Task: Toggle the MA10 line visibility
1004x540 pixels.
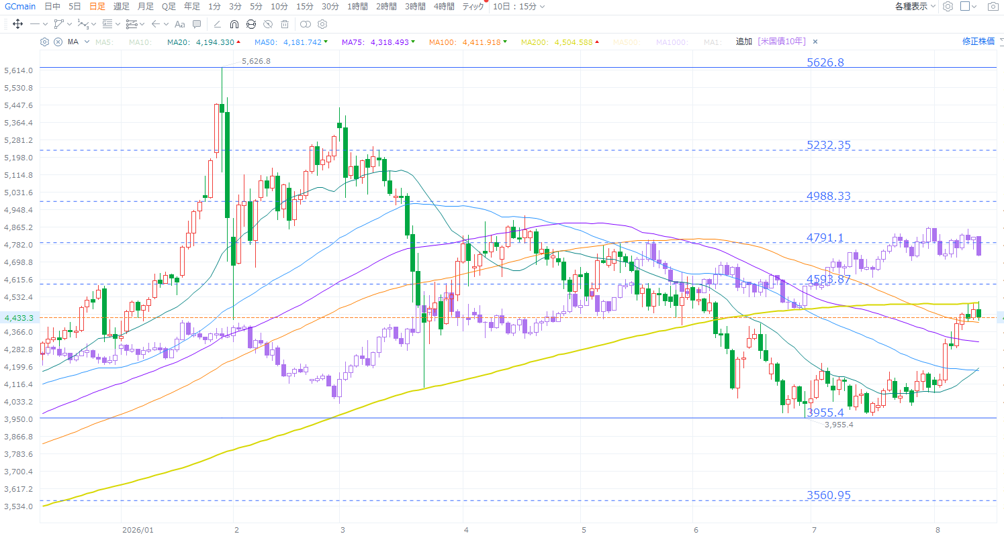Action: (x=140, y=42)
